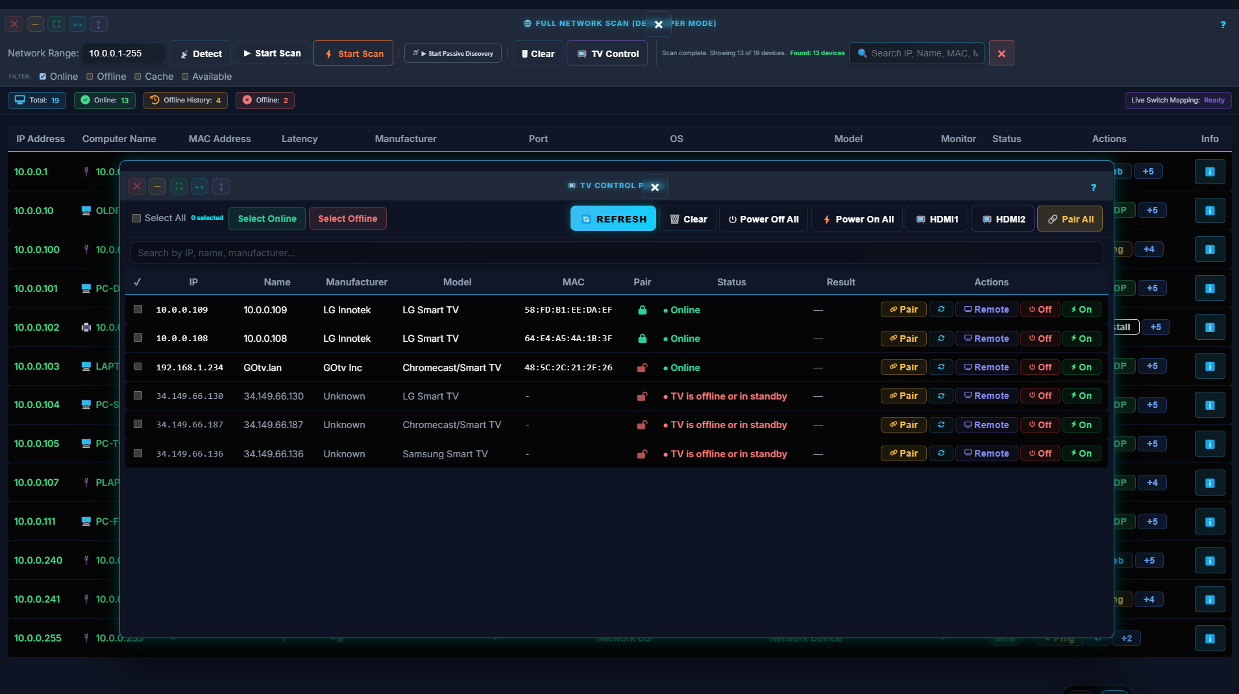This screenshot has width=1239, height=694.
Task: Click Off button for GOtv.lan row
Action: [1040, 367]
